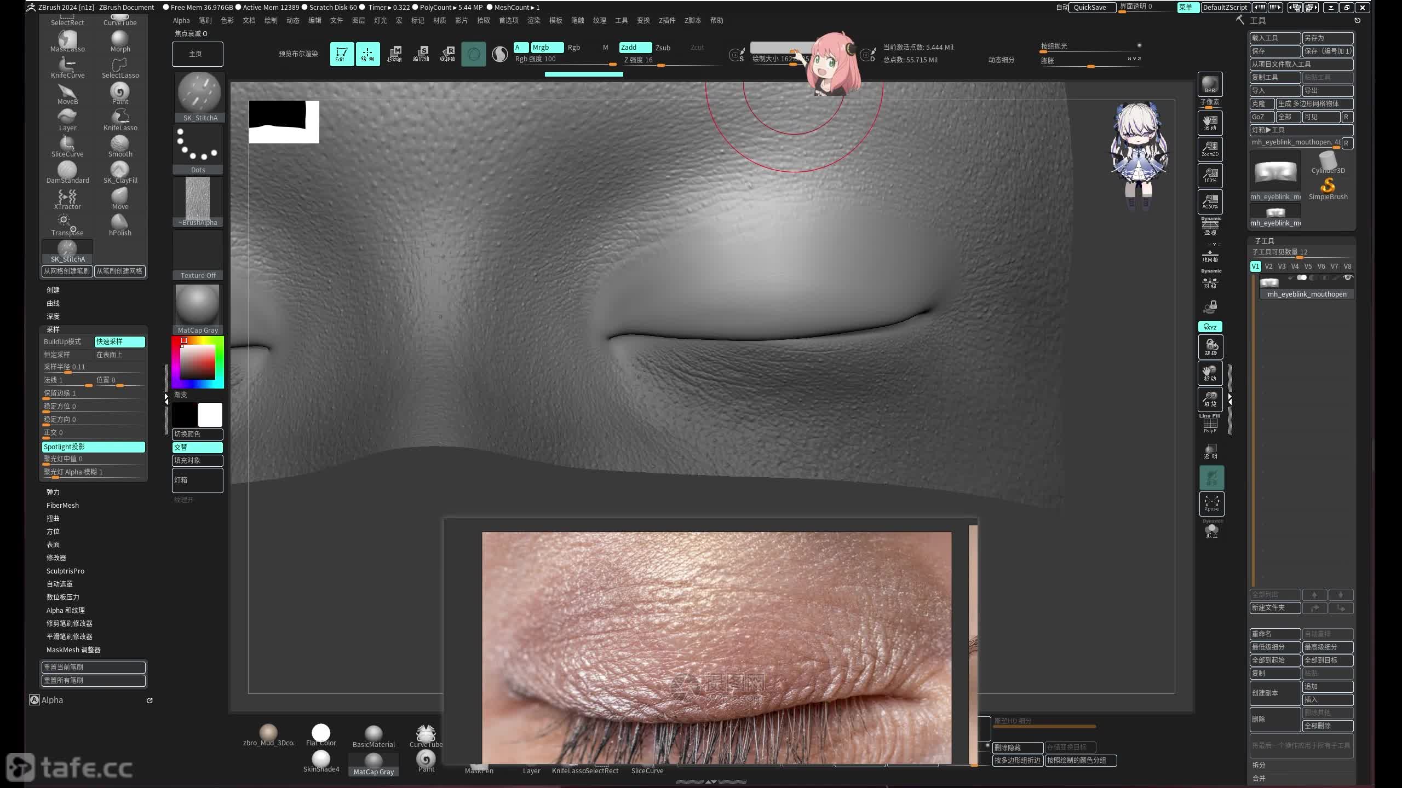
Task: Select the SelectLasso brush
Action: (x=120, y=68)
